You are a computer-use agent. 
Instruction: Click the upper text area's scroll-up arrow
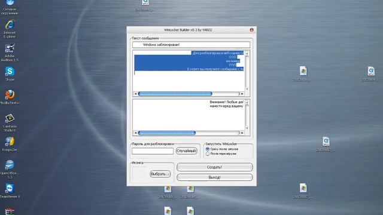point(247,53)
